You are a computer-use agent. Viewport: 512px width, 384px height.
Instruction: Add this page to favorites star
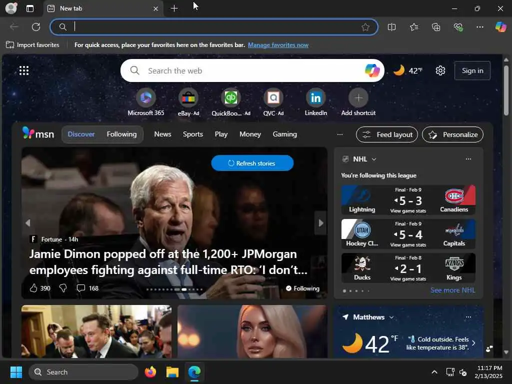coord(365,27)
